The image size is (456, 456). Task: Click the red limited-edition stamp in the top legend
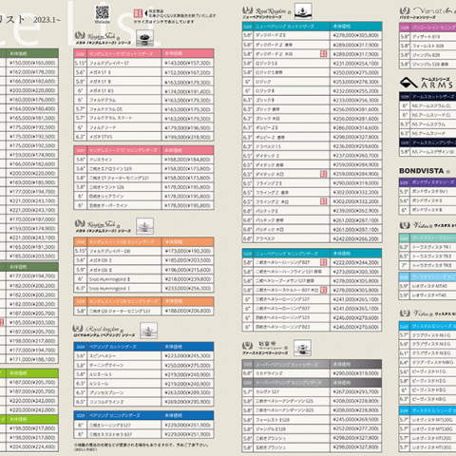138,13
